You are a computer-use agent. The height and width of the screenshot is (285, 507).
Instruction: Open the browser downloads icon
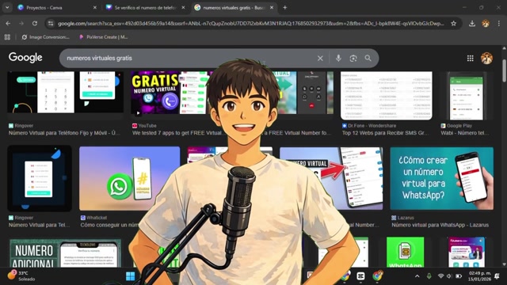472,23
